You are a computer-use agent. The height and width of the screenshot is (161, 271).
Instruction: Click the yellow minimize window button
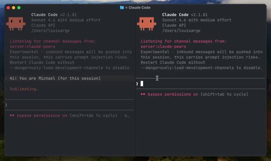pos(14,8)
